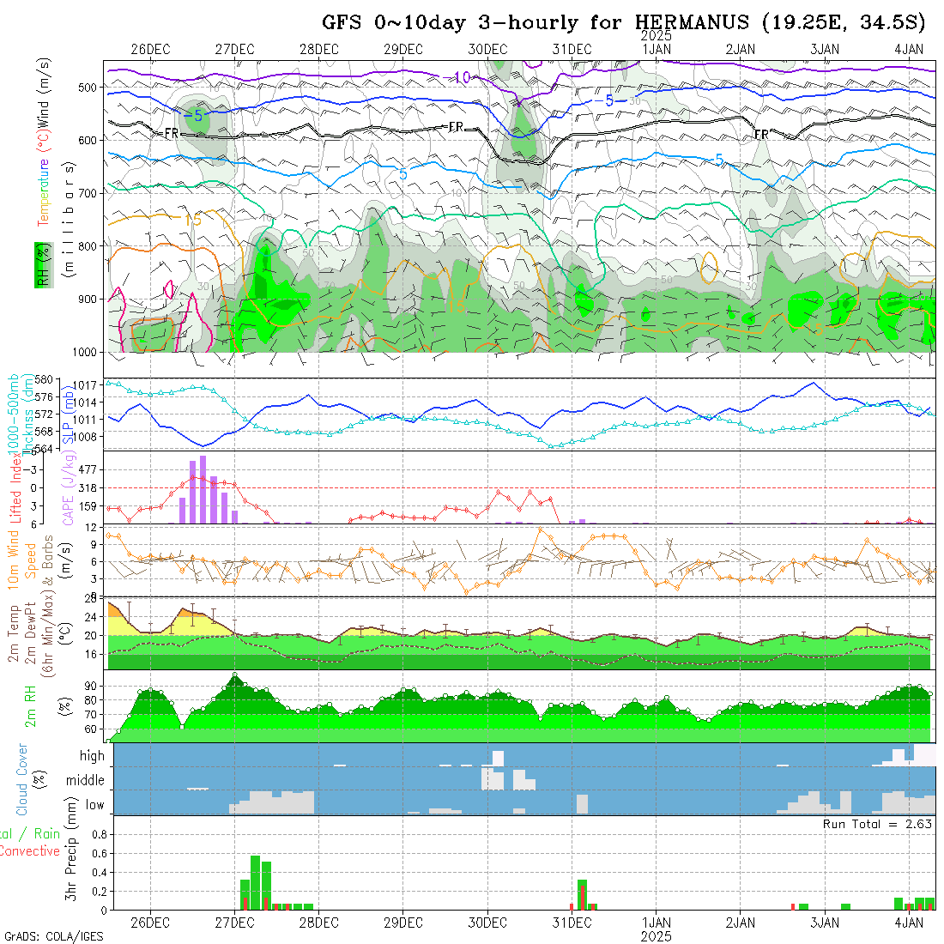Click the 1JAN date label on bottom axis
The width and height of the screenshot is (944, 944).
(x=657, y=923)
